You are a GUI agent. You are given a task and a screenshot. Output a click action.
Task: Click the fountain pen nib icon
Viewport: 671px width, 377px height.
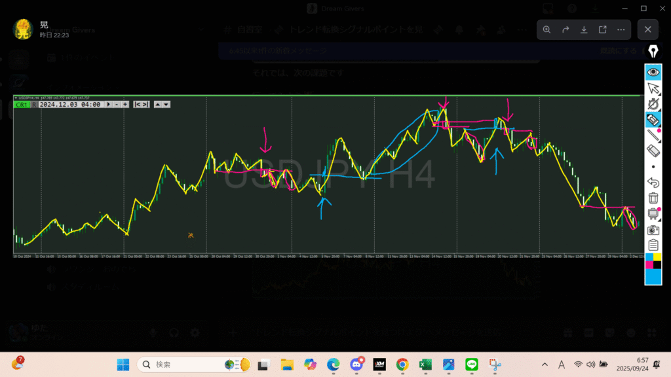[653, 51]
